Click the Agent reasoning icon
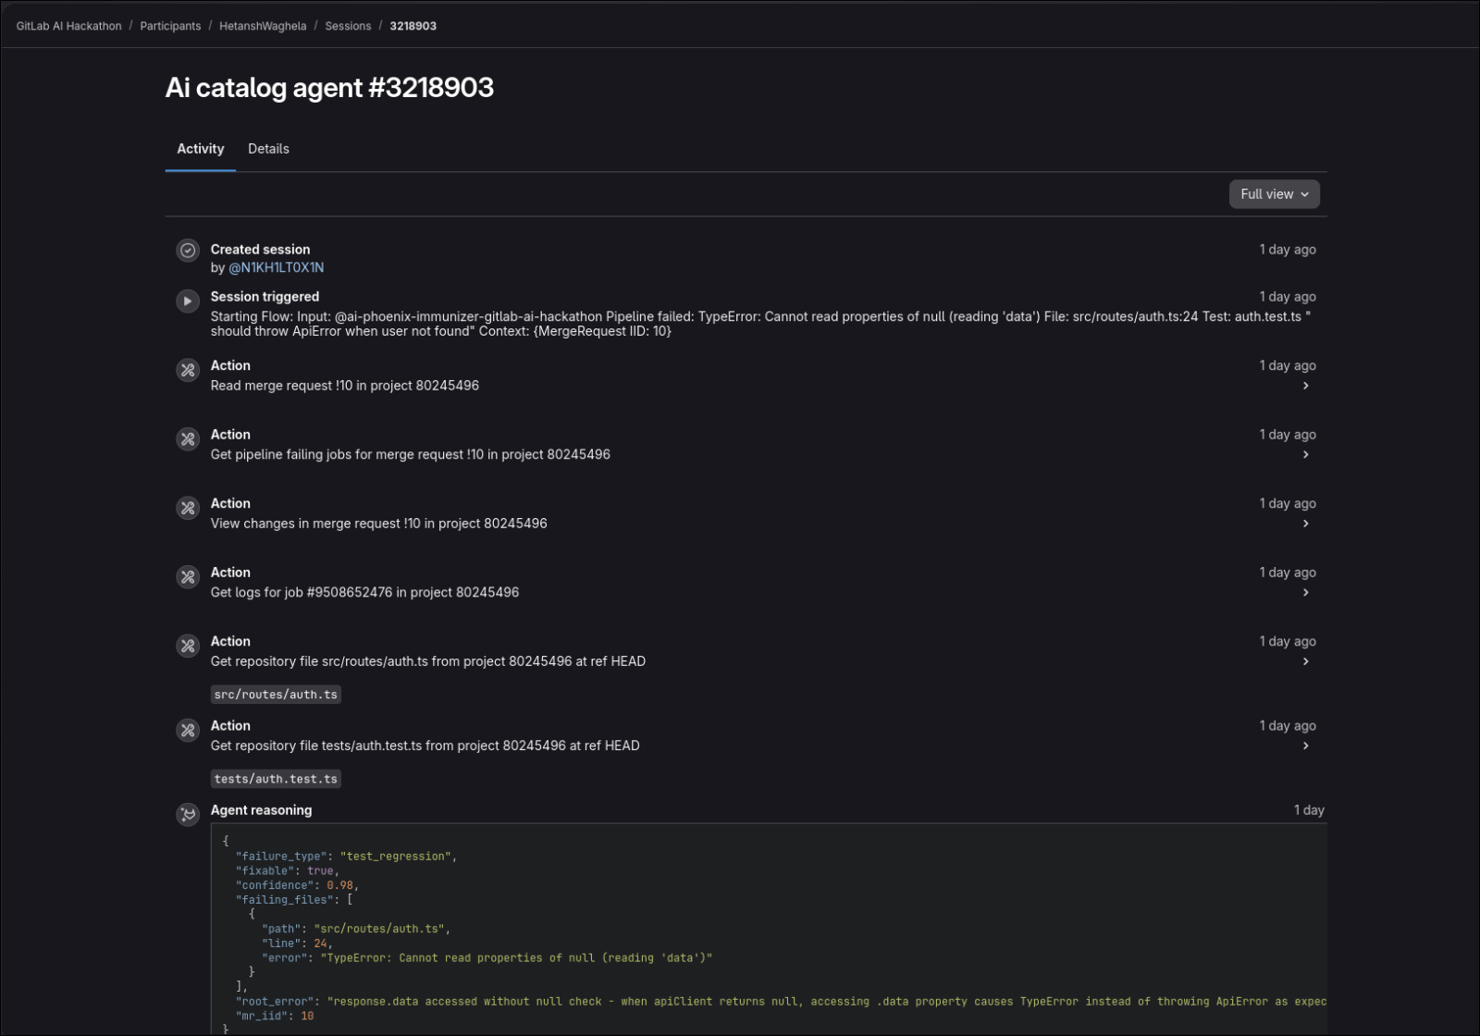1480x1036 pixels. coord(188,814)
